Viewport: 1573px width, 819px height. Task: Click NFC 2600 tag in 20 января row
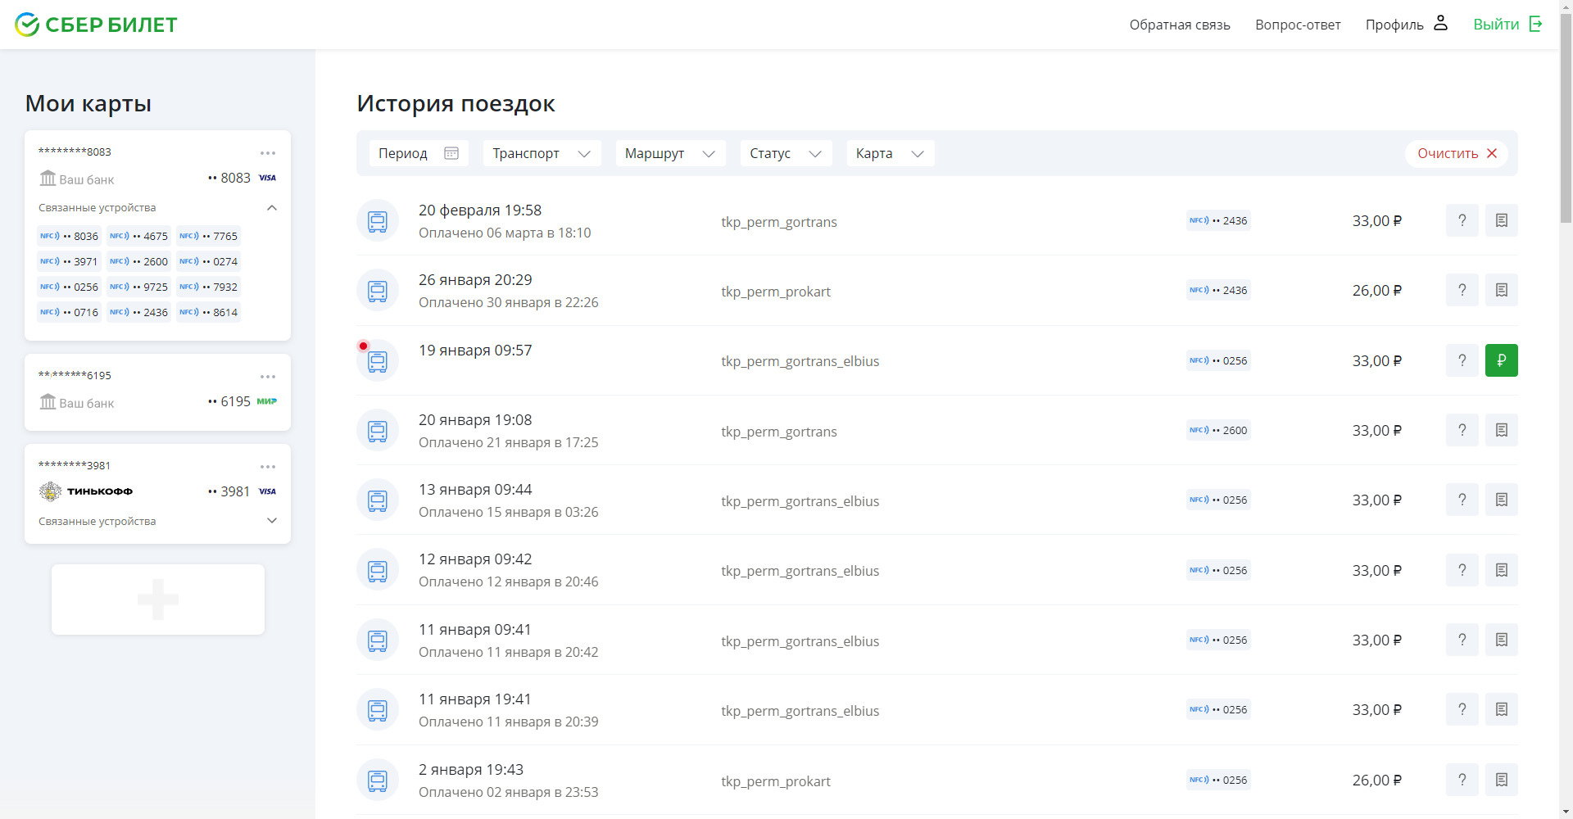click(x=1218, y=430)
